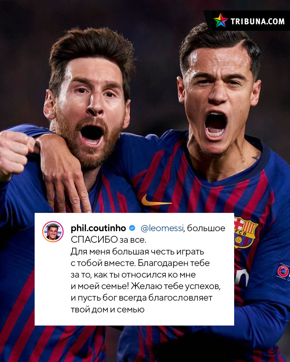Click the neck tattoo of the right player

256,156
